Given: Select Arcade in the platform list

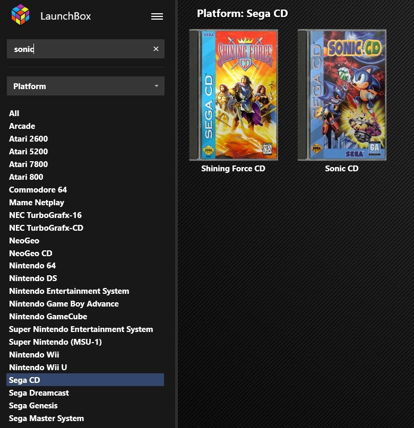Looking at the screenshot, I should click(x=22, y=126).
